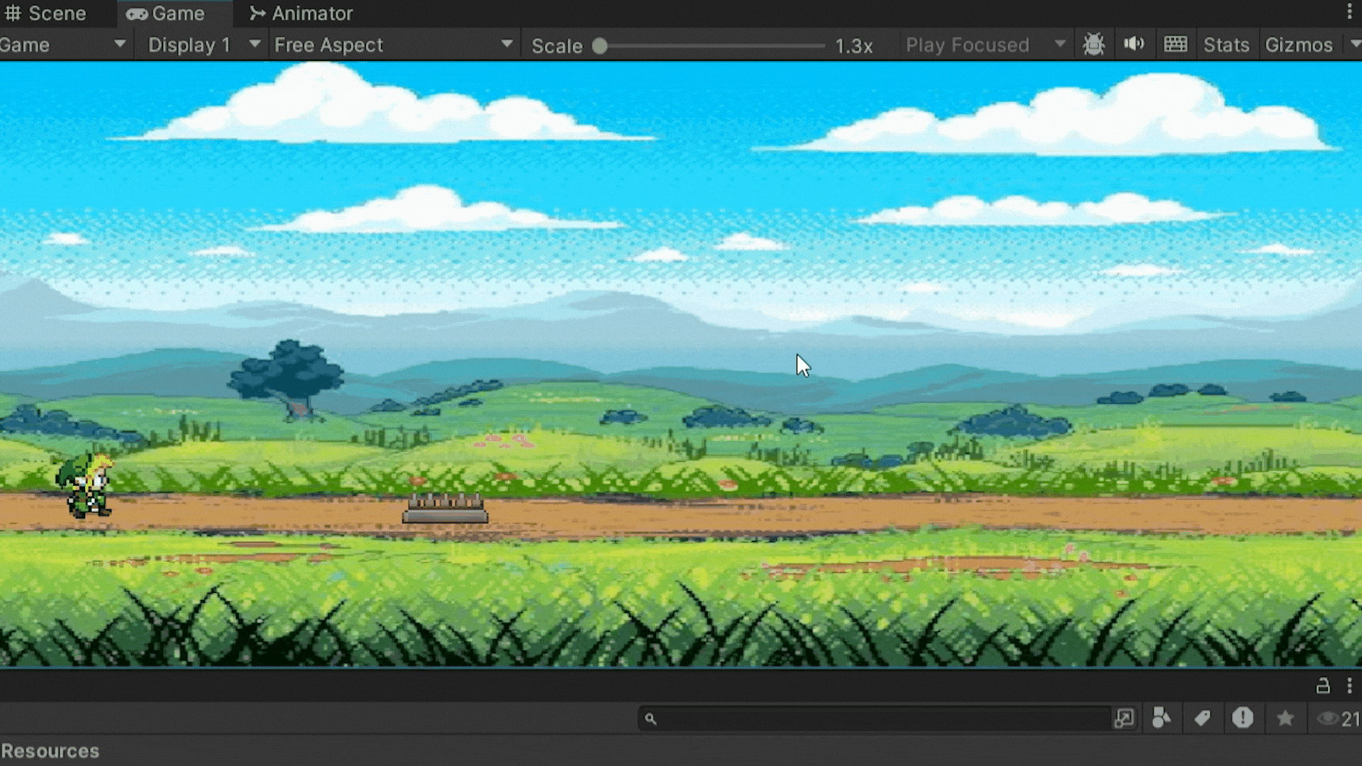This screenshot has height=766, width=1362.
Task: Filter assets with Search by Type icon
Action: (1161, 718)
